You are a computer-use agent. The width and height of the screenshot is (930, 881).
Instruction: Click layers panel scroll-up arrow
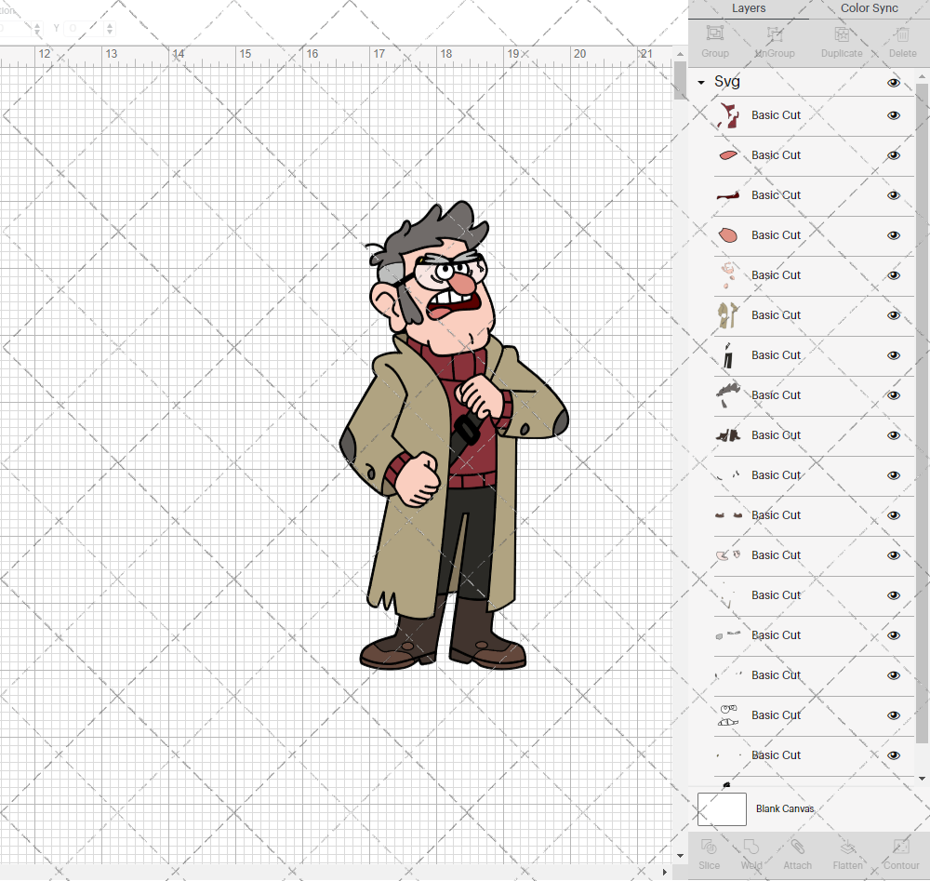pos(921,77)
